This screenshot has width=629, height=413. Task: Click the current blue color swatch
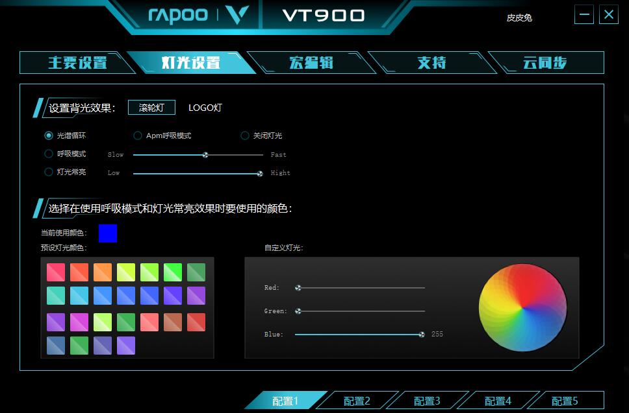click(x=108, y=234)
